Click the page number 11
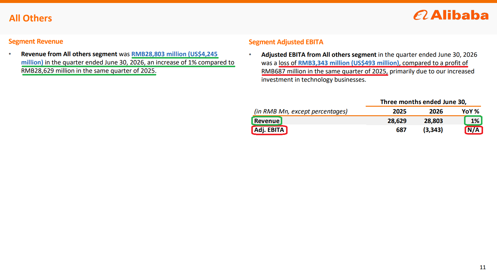 [483, 267]
